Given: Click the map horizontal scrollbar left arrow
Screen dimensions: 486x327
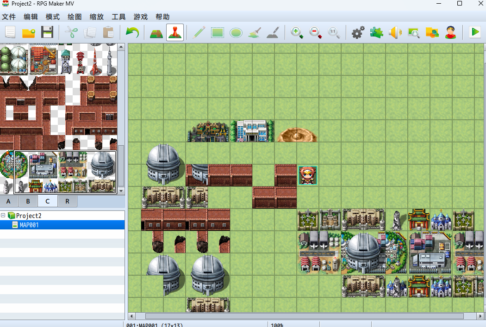Looking at the screenshot, I should [131, 316].
